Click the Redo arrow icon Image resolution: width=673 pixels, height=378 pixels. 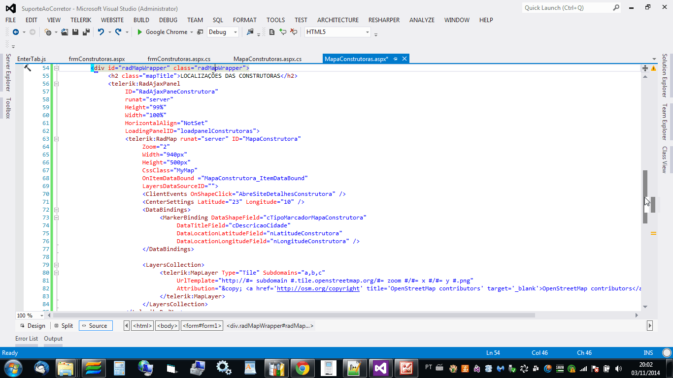(118, 32)
